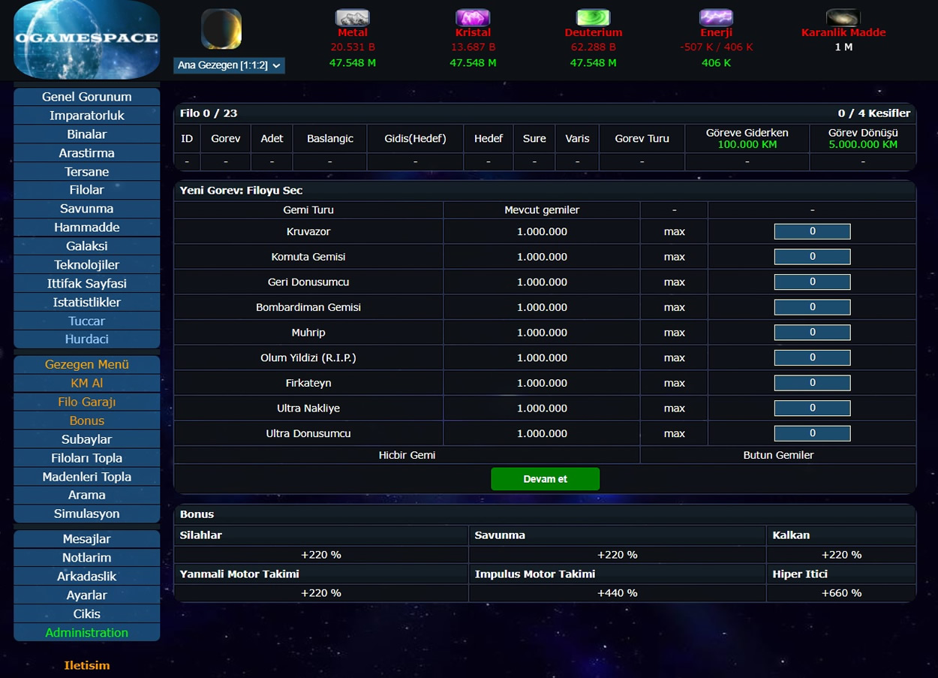Focus the Ultra Nakliye quantity field
This screenshot has width=938, height=678.
[812, 408]
